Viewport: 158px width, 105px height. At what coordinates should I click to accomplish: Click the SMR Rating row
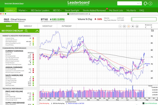coord(20,77)
